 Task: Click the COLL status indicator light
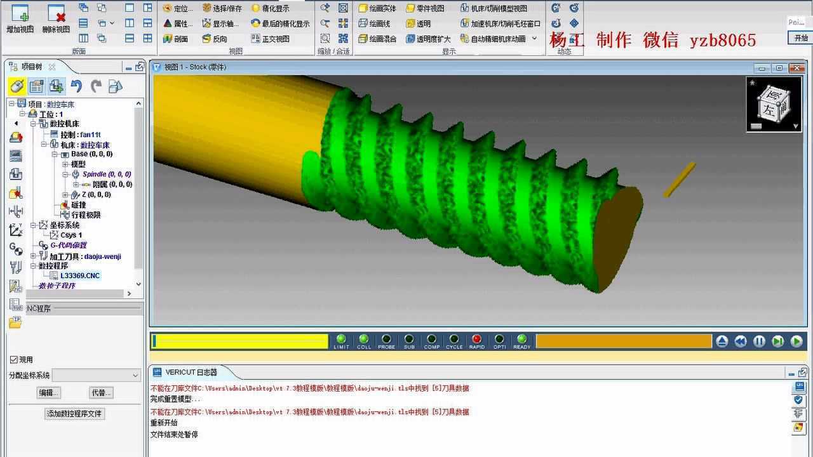pos(364,340)
